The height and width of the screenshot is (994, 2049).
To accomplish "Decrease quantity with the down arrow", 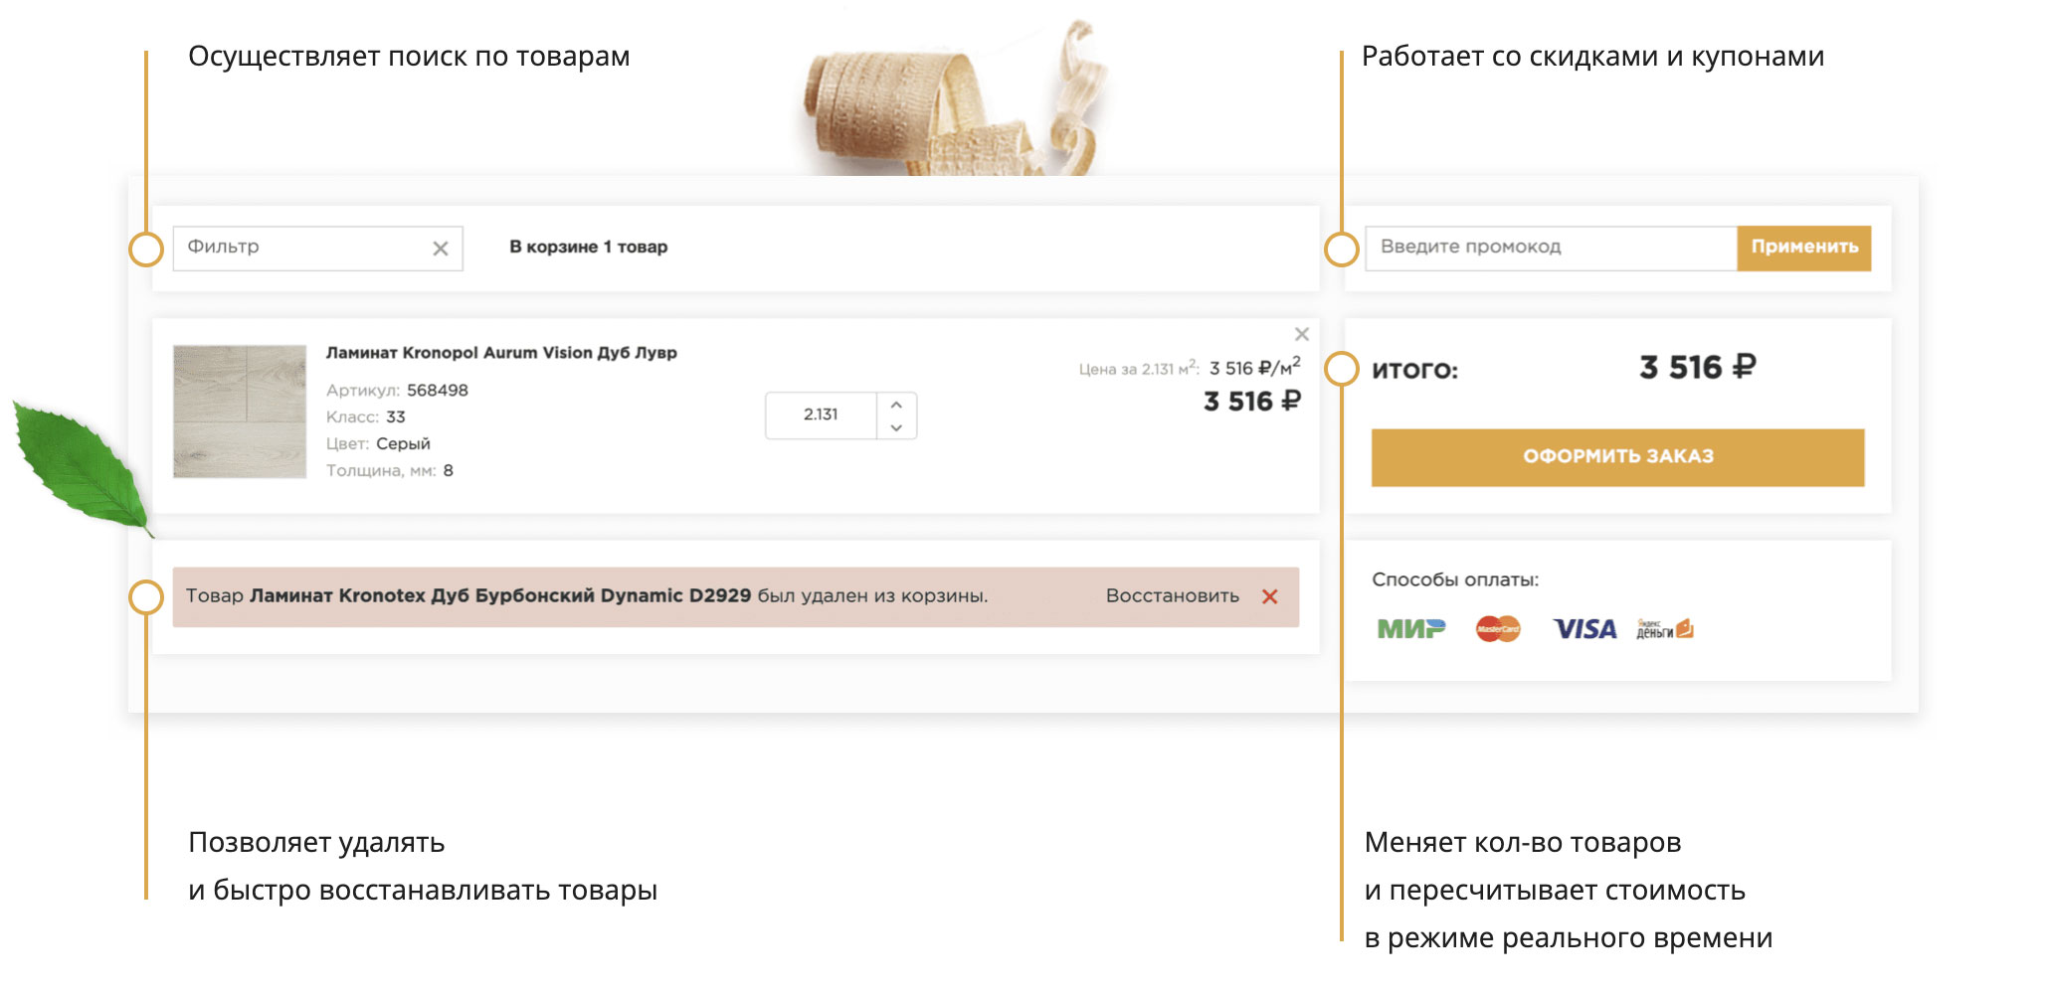I will point(896,427).
